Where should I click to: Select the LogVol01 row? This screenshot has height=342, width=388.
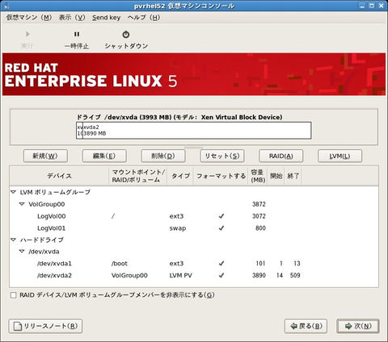coord(194,228)
